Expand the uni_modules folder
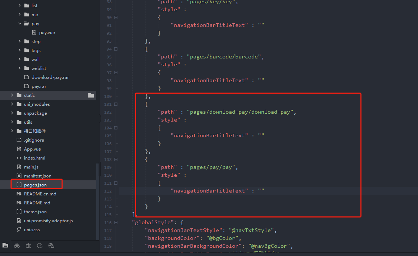The width and height of the screenshot is (418, 256). (12, 104)
